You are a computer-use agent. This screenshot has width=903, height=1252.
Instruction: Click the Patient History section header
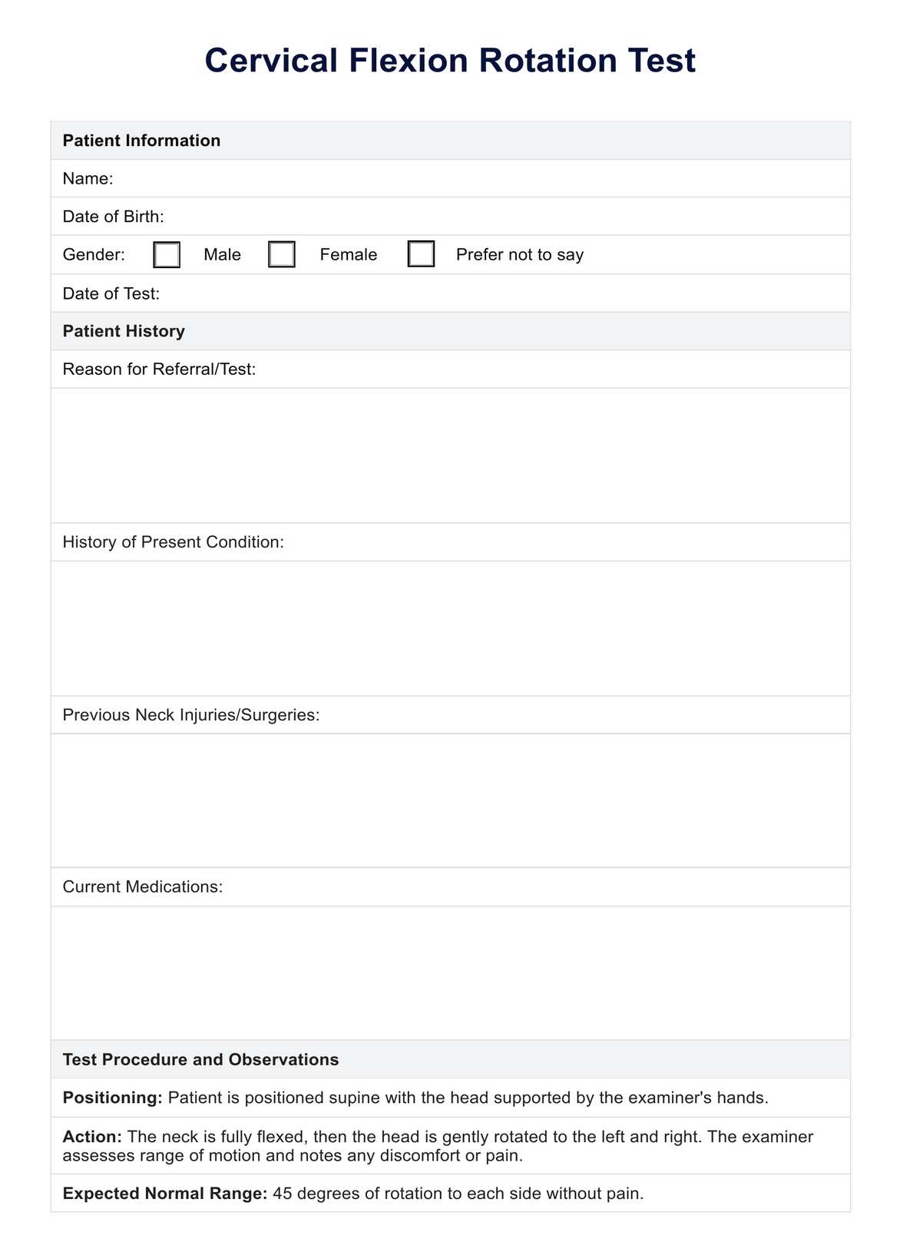124,331
